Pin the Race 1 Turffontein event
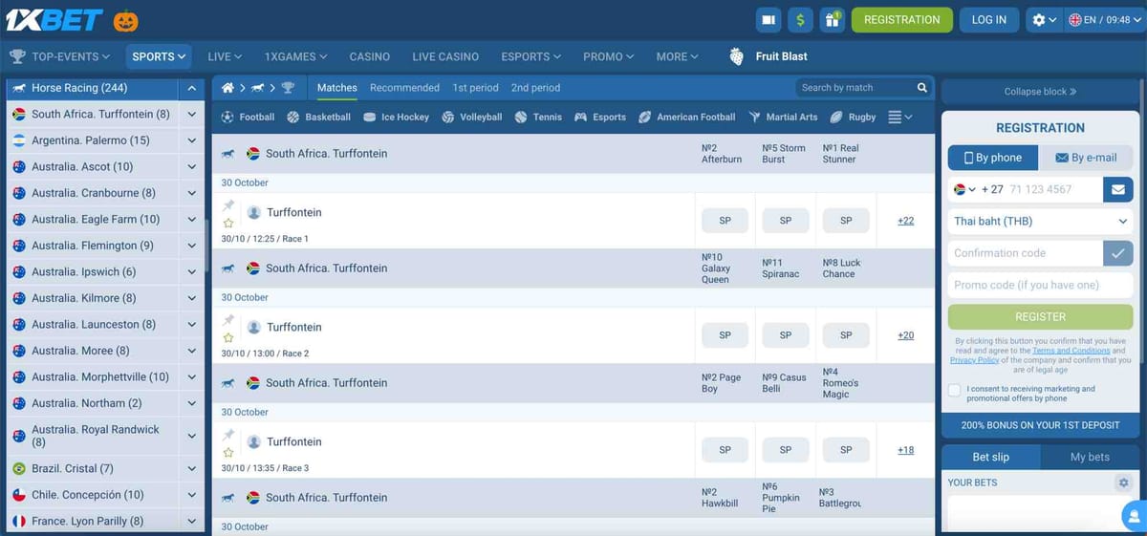 pyautogui.click(x=228, y=205)
